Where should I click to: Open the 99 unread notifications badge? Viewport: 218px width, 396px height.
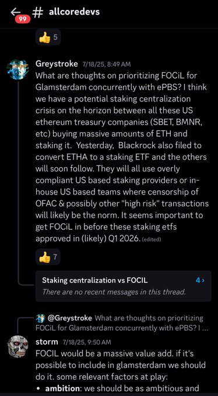(23, 19)
